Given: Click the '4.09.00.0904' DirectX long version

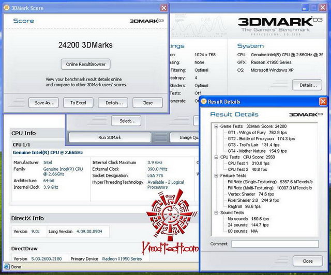Looking at the screenshot, I should click(x=89, y=232).
